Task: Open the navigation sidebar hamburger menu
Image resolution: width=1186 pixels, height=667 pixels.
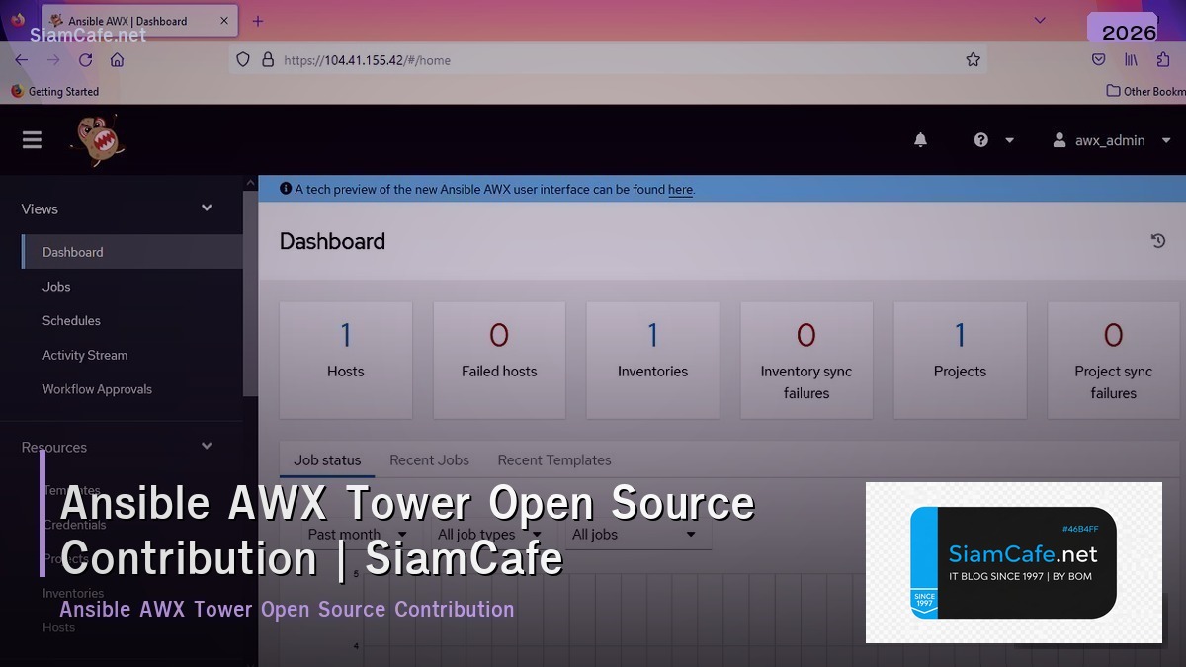Action: pos(32,139)
